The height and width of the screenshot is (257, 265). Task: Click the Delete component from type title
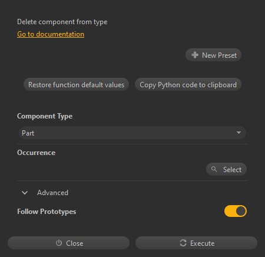62,22
